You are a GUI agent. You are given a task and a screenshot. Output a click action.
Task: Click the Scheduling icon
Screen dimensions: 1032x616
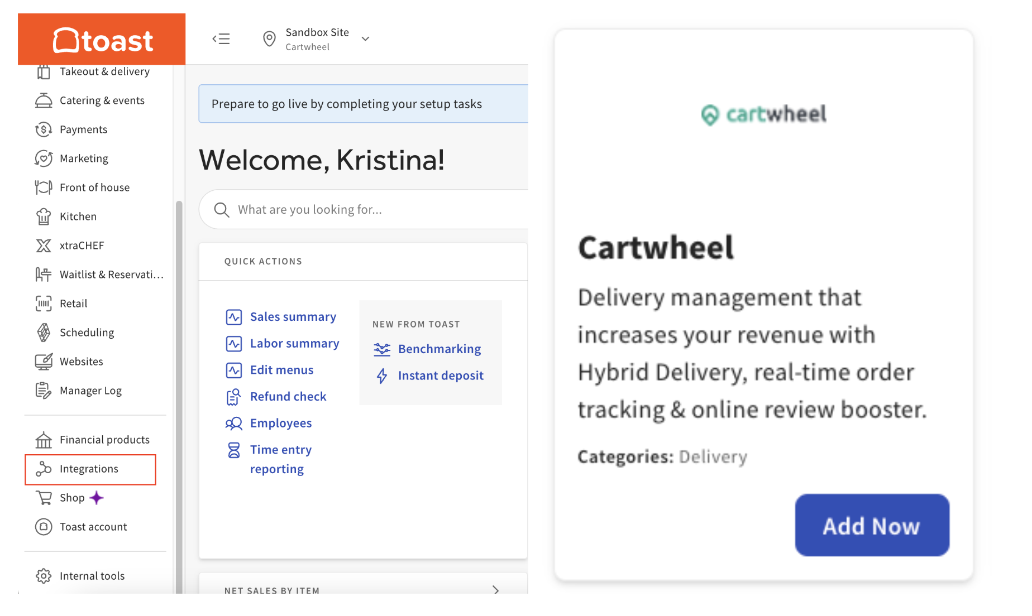pyautogui.click(x=44, y=333)
